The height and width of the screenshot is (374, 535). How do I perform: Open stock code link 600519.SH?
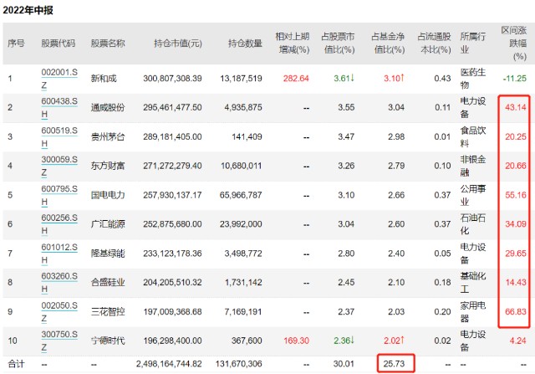(x=59, y=136)
